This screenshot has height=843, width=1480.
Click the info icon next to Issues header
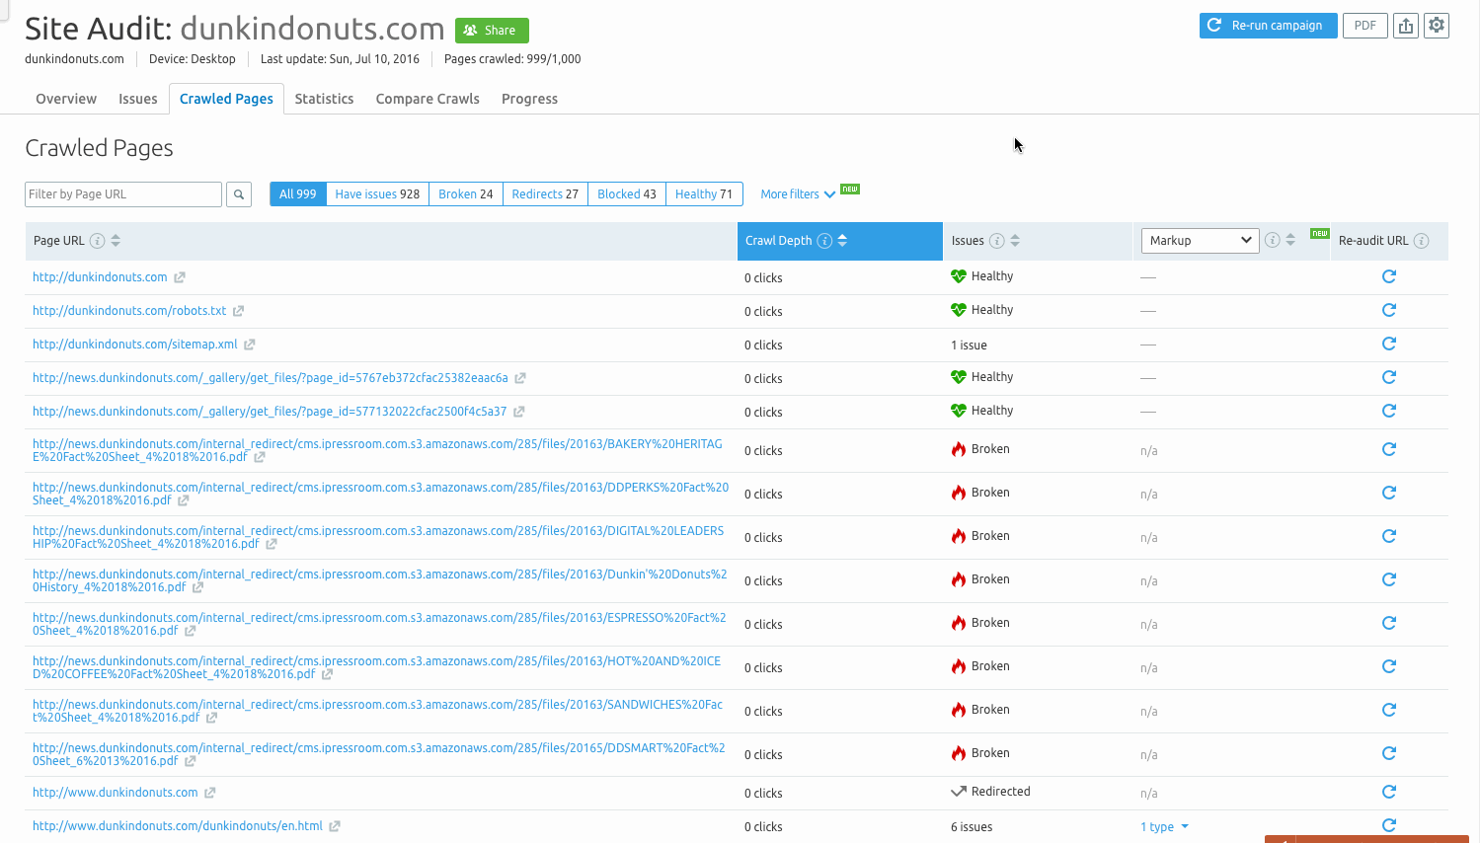click(997, 241)
